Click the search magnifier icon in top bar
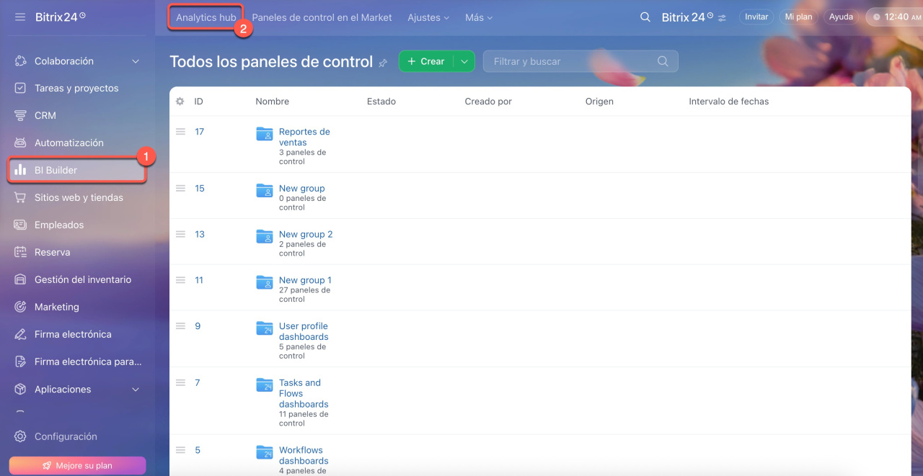The image size is (923, 476). pyautogui.click(x=645, y=17)
